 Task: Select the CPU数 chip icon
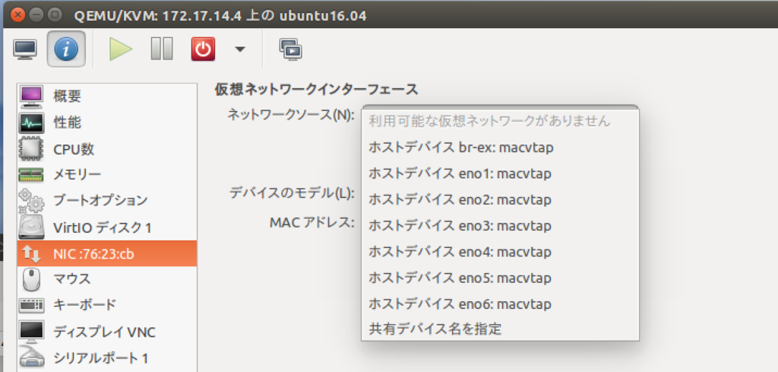(32, 148)
